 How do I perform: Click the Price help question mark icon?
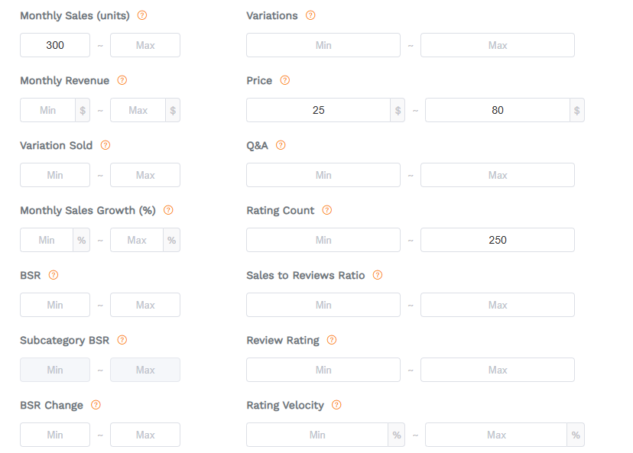coord(285,80)
